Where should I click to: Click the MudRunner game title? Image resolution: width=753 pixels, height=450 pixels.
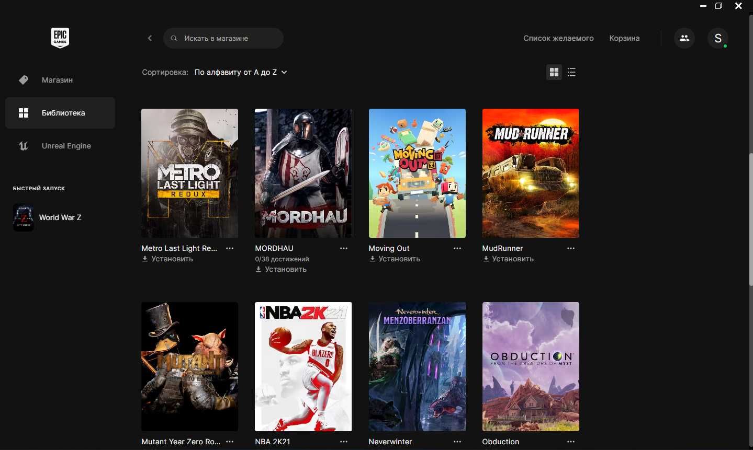point(502,248)
